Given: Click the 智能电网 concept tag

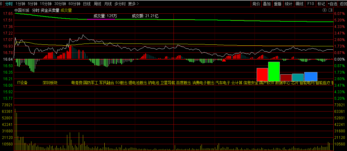Looking at the screenshot, I should 307,83.
